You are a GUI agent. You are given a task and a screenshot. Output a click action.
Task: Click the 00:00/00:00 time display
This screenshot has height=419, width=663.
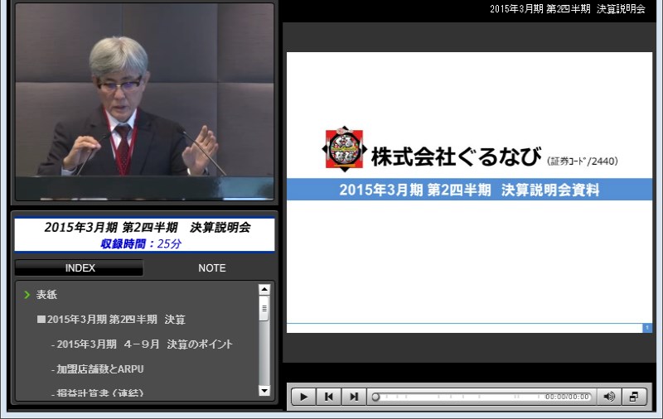[x=567, y=397]
